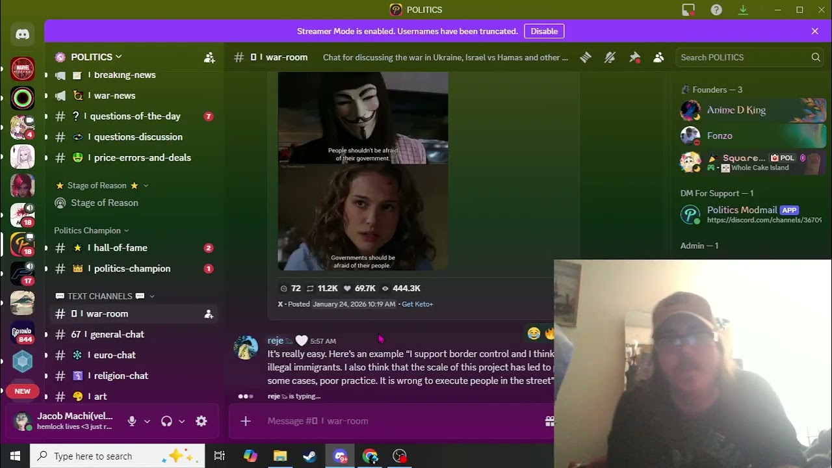The width and height of the screenshot is (832, 468).
Task: Open the Grindio server with 844 badge
Action: (23, 333)
